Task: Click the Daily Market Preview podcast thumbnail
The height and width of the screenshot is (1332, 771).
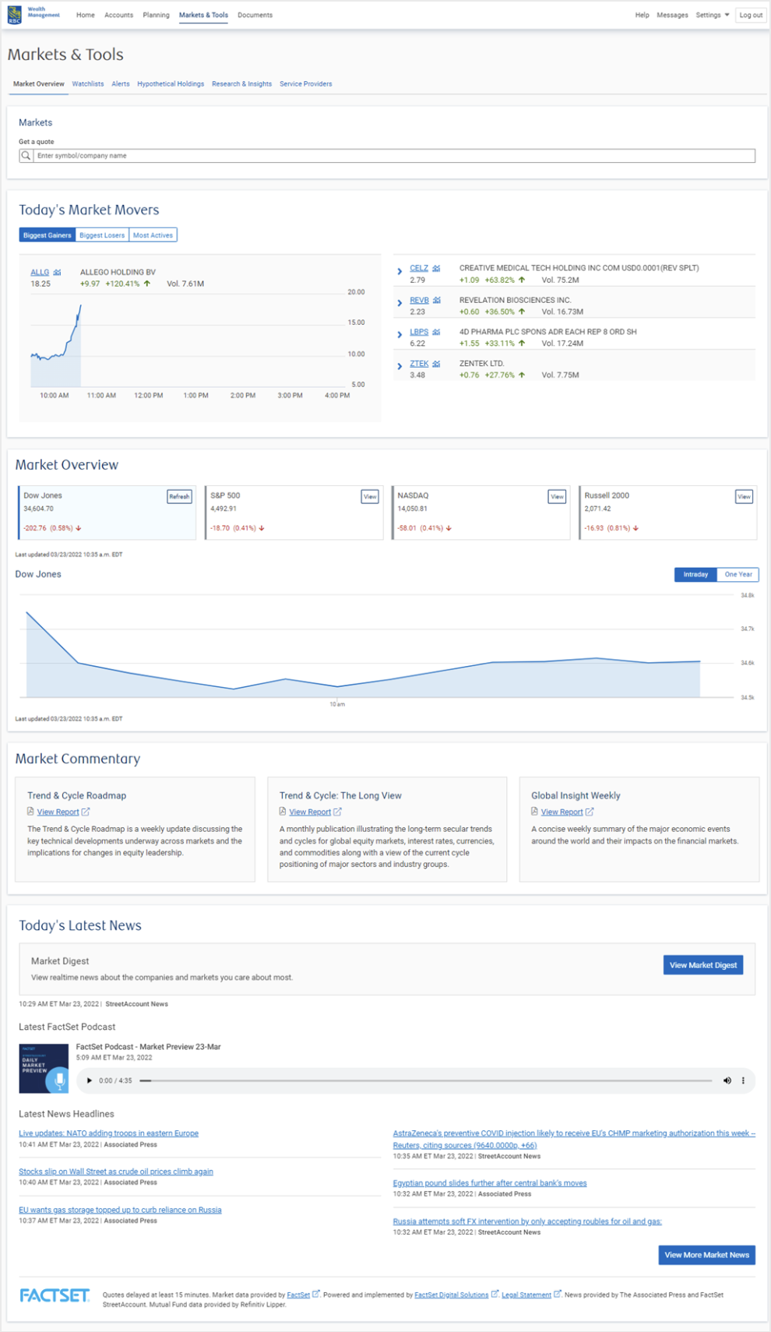Action: tap(44, 1069)
